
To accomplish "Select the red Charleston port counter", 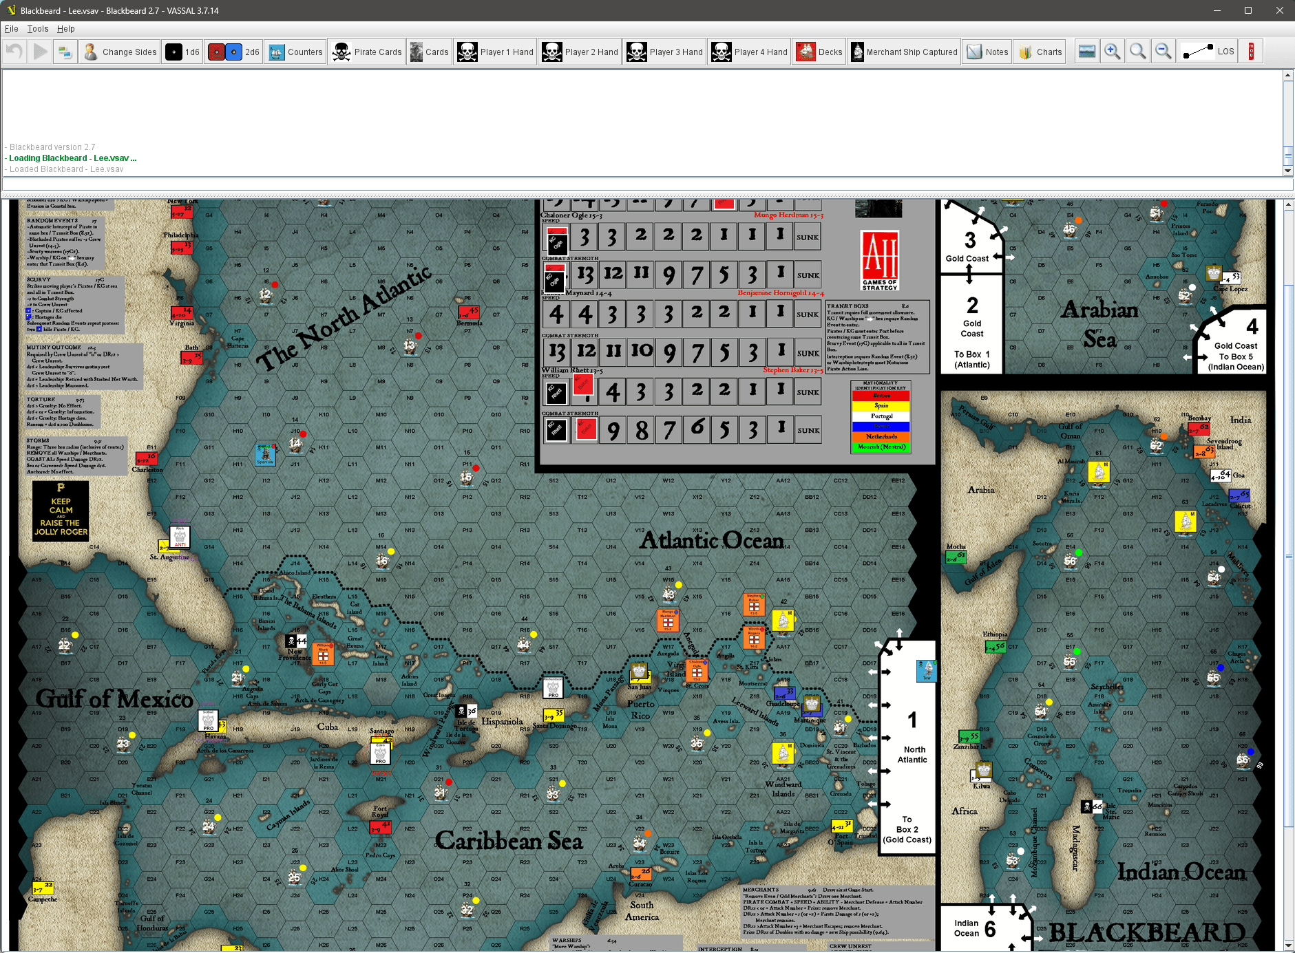I will point(147,458).
